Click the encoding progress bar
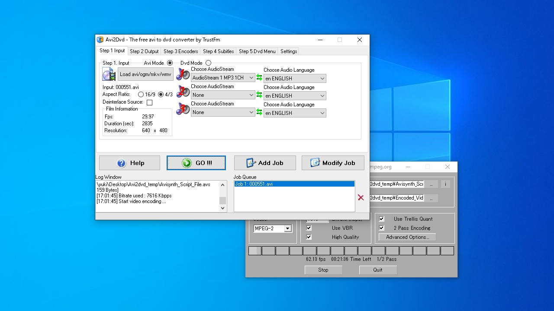 coord(351,251)
